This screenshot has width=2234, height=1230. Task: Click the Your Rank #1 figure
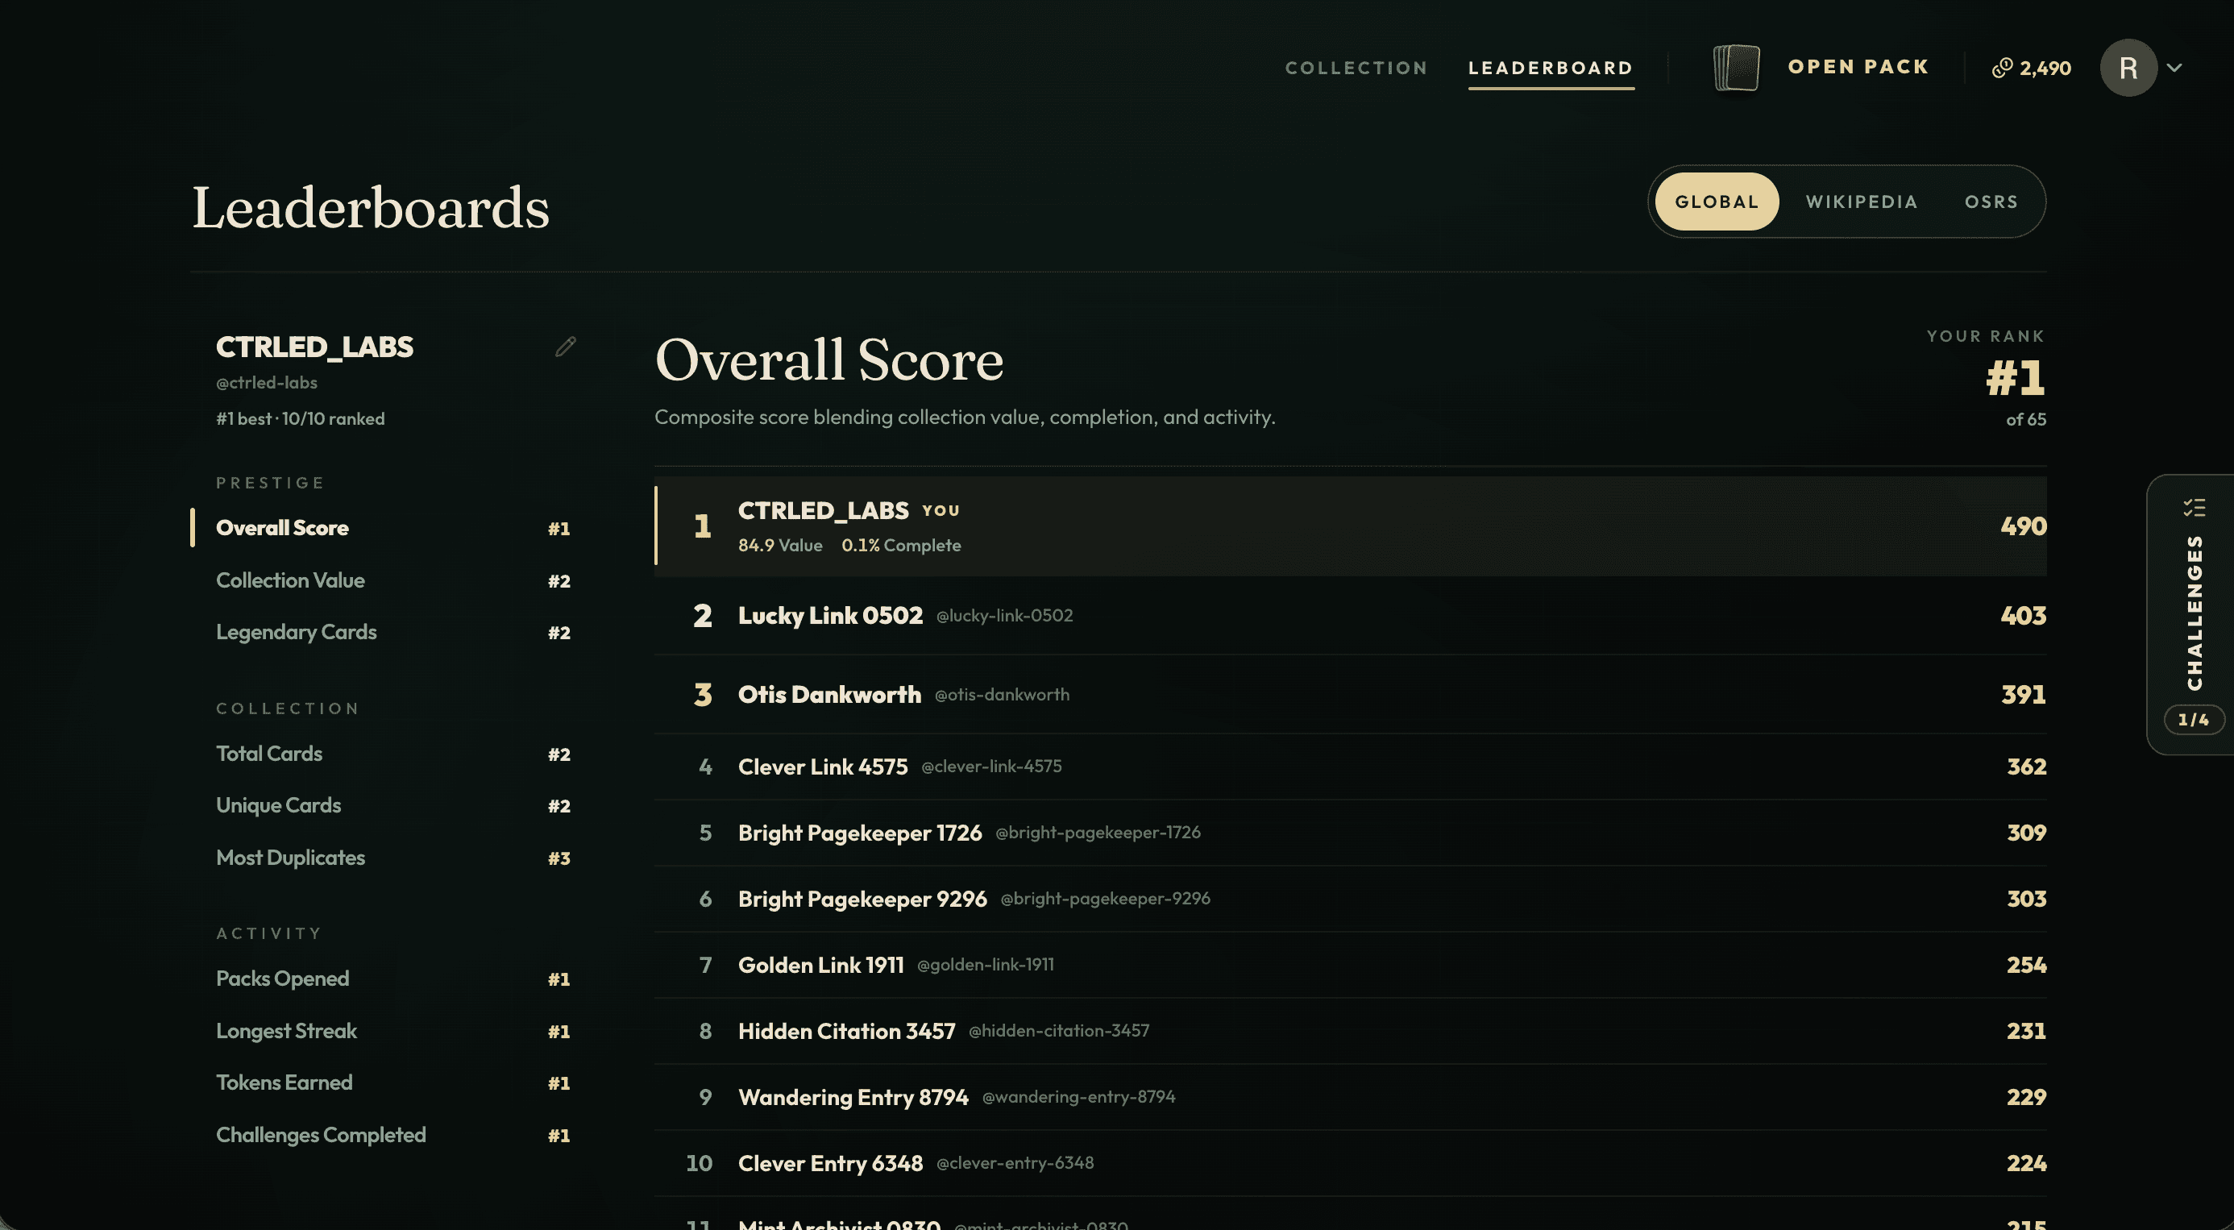2016,378
